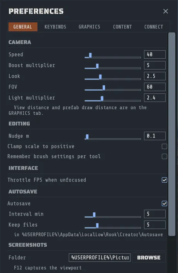
Task: Enable Clamp scale to positive checkbox
Action: [x=164, y=146]
